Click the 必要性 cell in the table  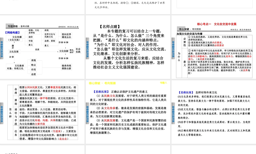(185, 42)
